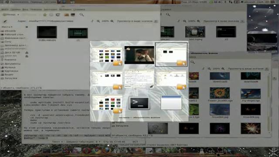
Task: Select download6 thumbnail in wallpapers window
Action: coord(251,76)
